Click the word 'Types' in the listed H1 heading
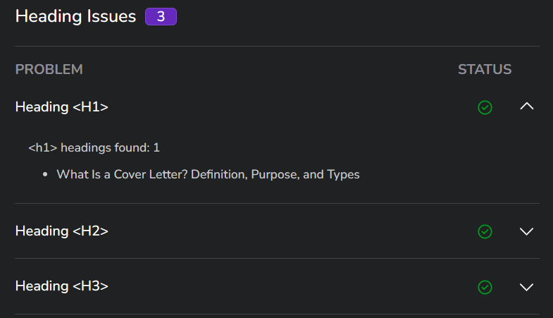This screenshot has width=553, height=318. click(x=343, y=175)
